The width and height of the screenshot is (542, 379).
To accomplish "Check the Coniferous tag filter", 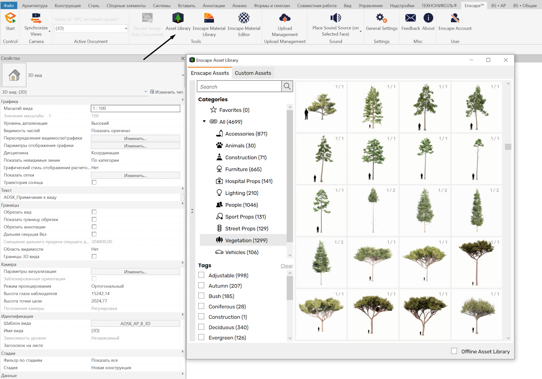I will coord(201,306).
